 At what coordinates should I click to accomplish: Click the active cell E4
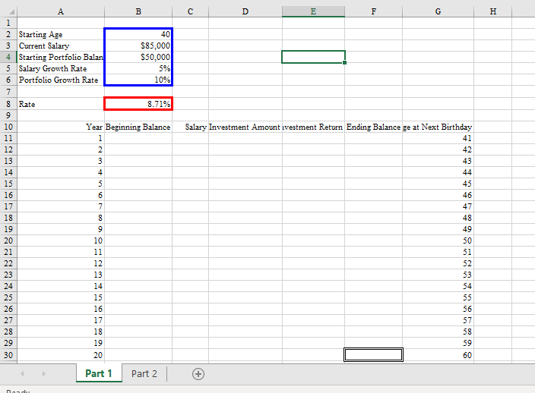point(313,57)
